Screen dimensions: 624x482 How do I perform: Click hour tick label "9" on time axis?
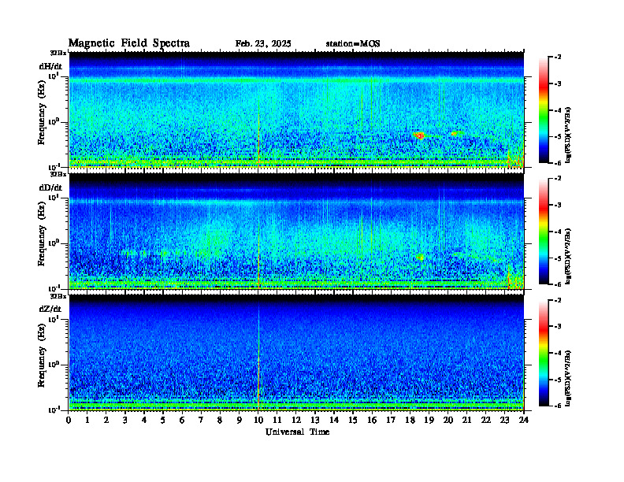click(240, 421)
